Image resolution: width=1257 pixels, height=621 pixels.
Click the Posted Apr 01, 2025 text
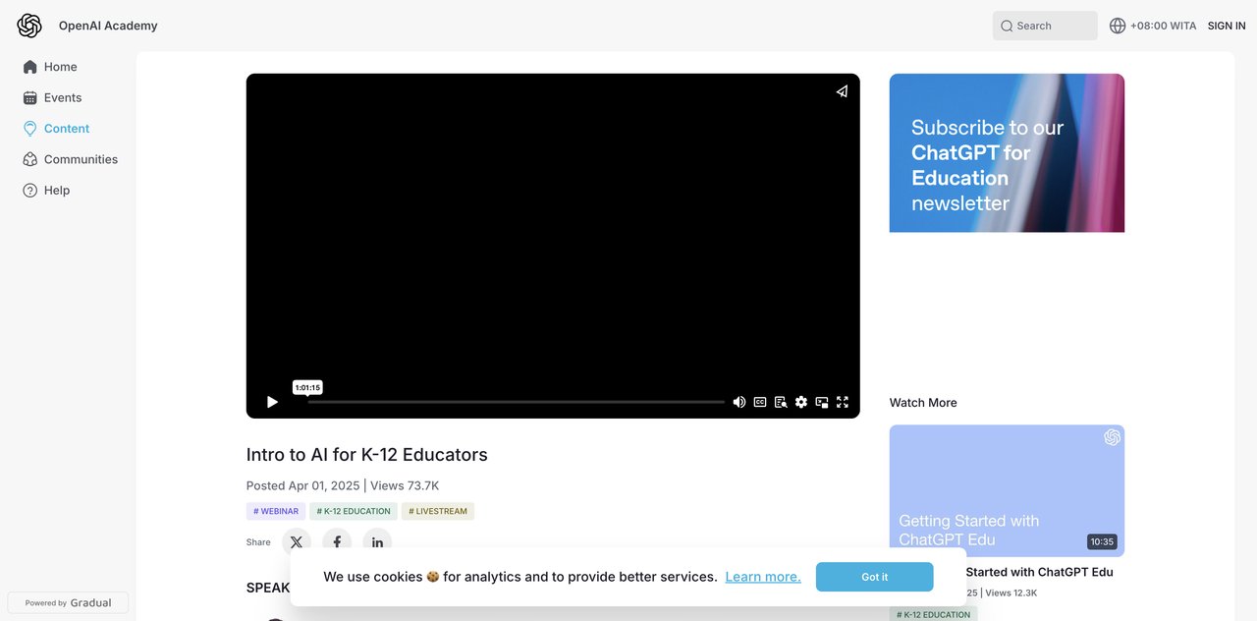coord(302,485)
